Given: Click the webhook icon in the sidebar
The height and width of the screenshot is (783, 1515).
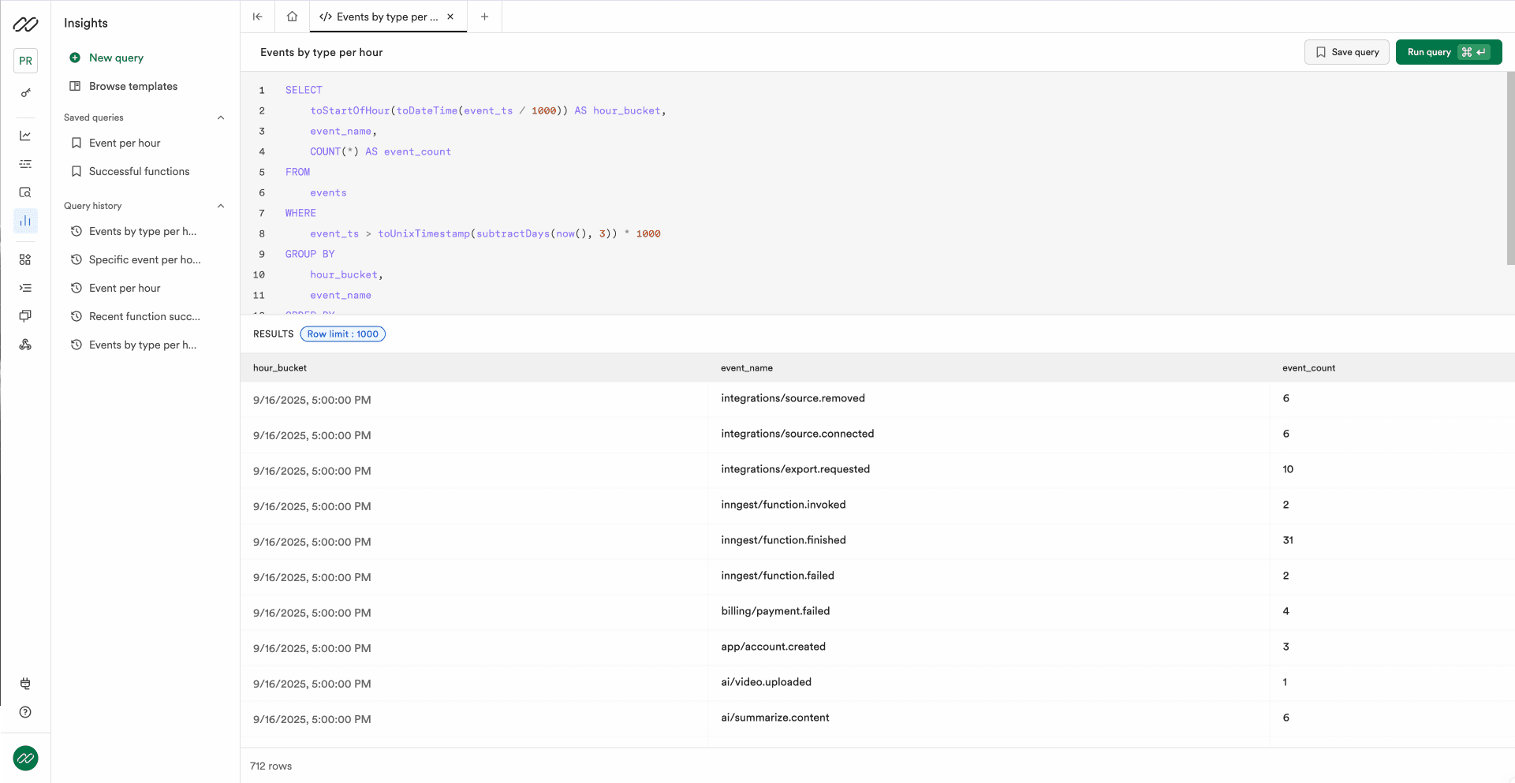Looking at the screenshot, I should tap(25, 345).
